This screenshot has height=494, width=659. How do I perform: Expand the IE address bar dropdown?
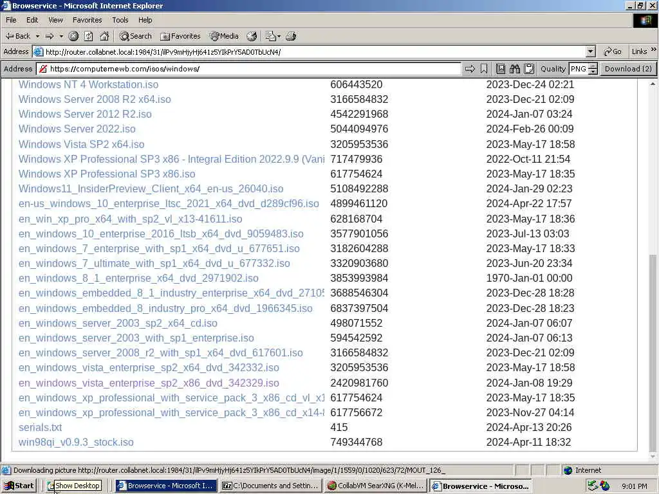591,51
